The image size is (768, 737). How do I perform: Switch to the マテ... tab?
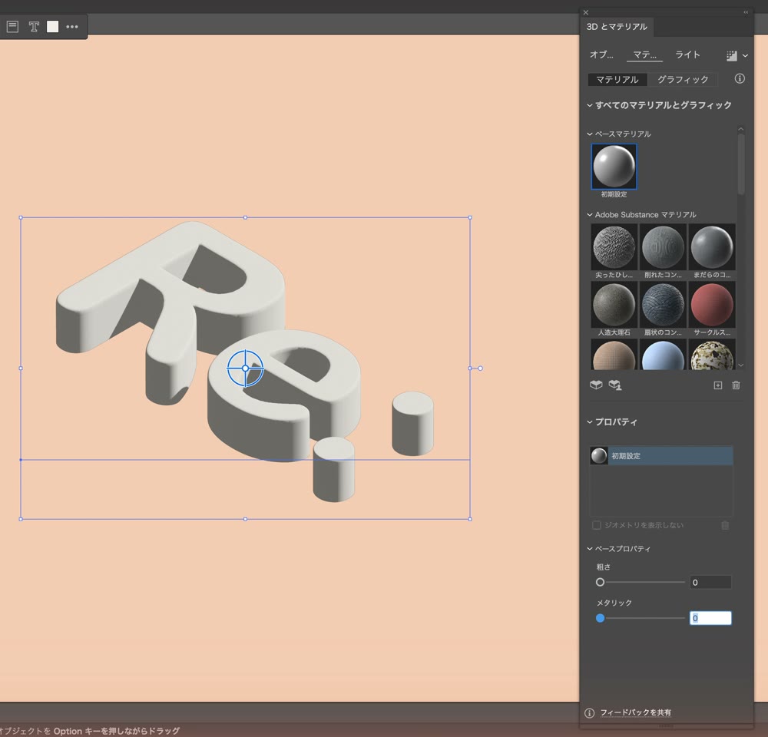644,55
